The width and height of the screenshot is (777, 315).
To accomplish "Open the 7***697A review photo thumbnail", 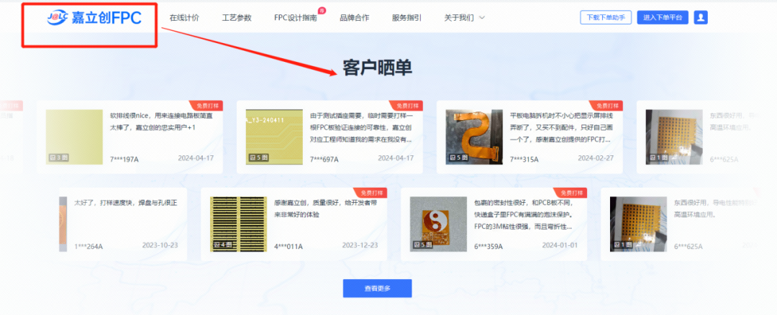I will click(x=273, y=137).
